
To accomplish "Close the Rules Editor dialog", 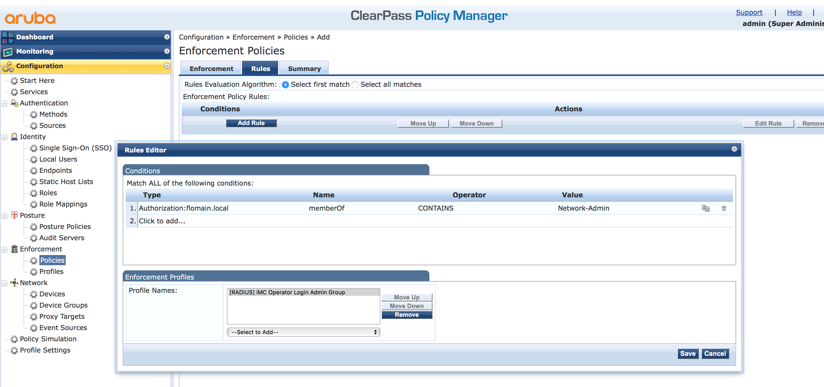I will point(734,149).
